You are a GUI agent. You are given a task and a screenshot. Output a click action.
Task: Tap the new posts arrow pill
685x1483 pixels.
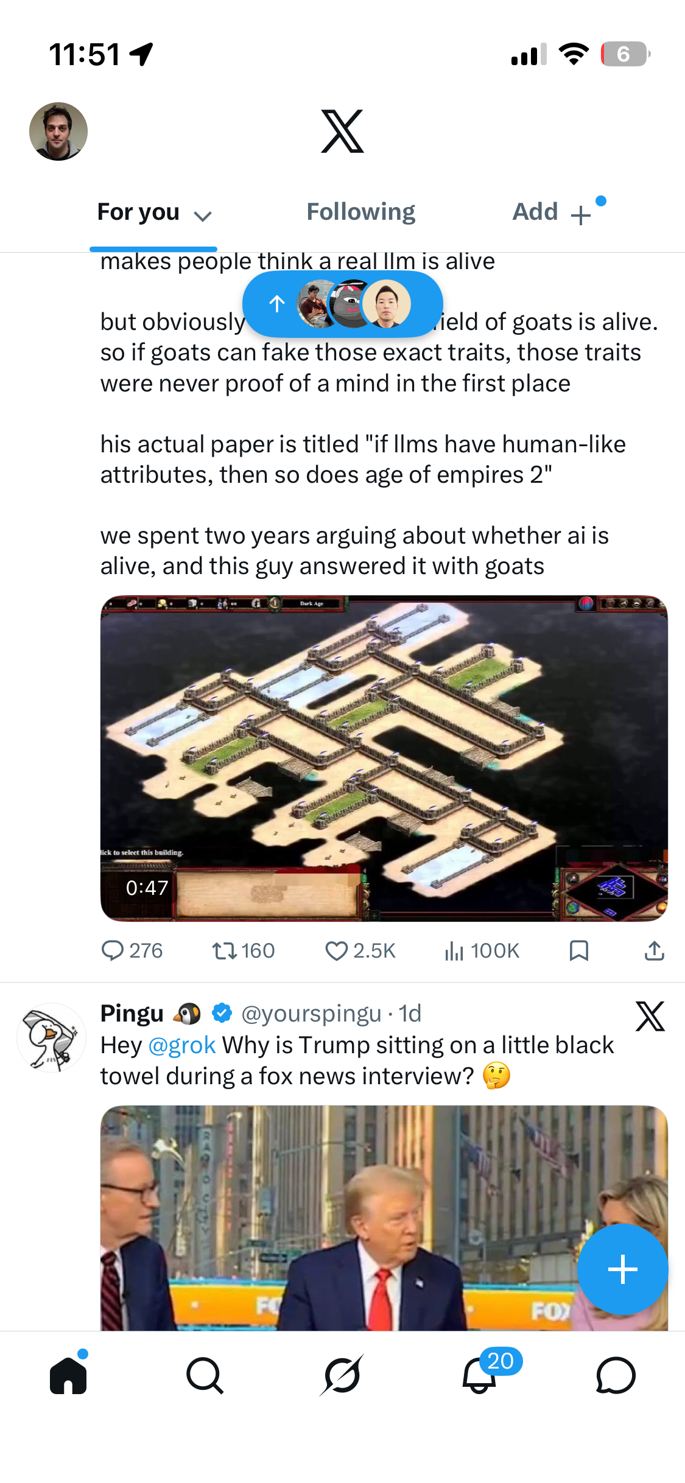pyautogui.click(x=342, y=304)
